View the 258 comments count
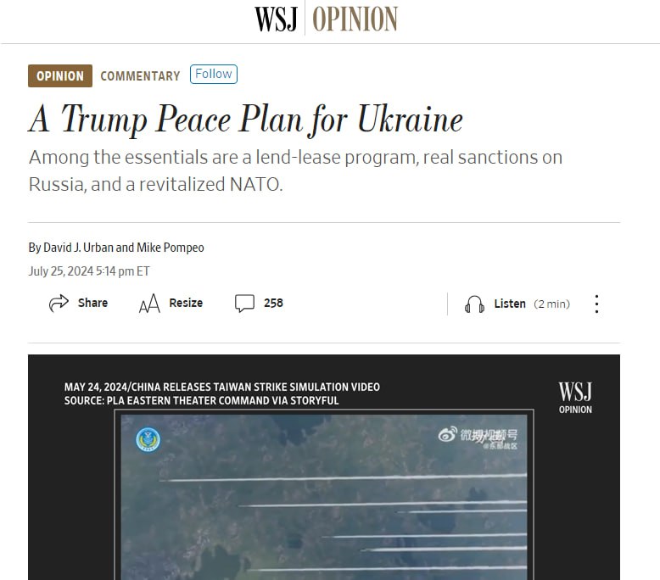The image size is (660, 580). point(274,303)
